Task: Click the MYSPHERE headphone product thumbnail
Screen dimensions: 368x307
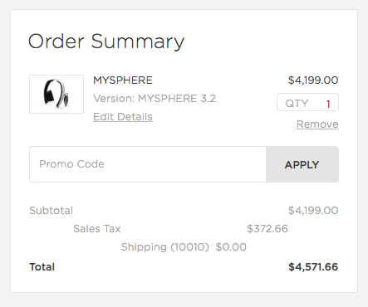Action: (x=56, y=94)
